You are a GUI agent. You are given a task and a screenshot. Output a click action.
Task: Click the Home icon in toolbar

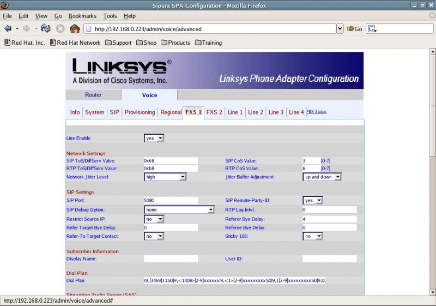pos(75,28)
